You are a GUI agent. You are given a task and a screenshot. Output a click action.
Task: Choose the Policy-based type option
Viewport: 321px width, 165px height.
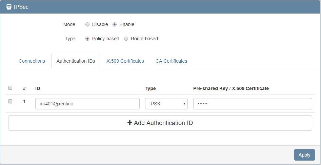pos(87,39)
